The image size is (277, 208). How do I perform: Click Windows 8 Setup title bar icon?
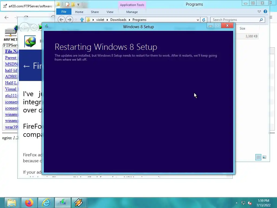coord(47,26)
